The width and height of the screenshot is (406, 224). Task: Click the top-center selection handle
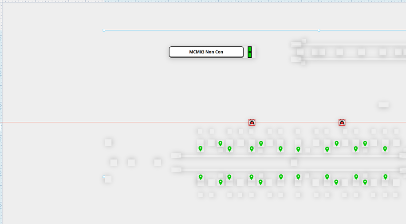319,30
